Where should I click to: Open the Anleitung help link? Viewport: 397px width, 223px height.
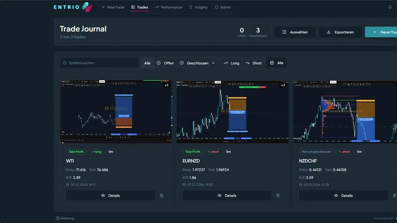point(65,218)
